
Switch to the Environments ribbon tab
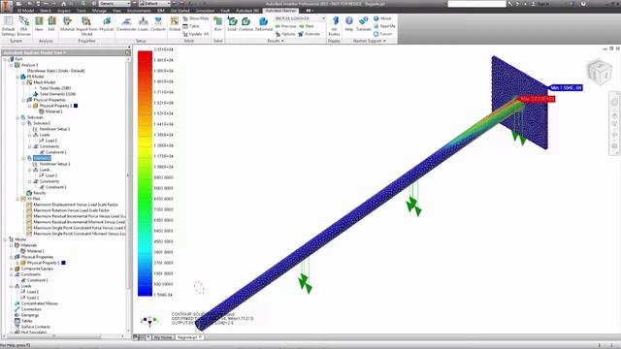139,11
